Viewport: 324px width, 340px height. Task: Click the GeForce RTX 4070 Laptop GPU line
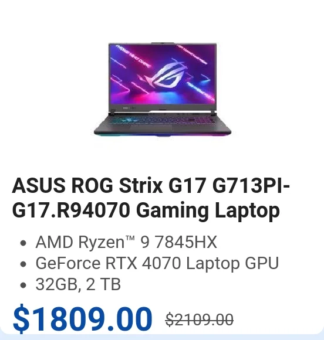click(x=157, y=263)
